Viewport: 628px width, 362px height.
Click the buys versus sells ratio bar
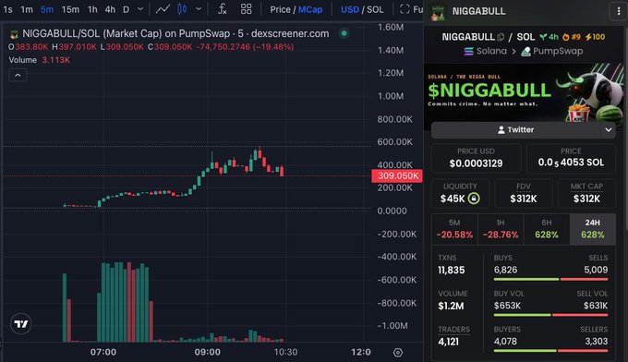(550, 279)
